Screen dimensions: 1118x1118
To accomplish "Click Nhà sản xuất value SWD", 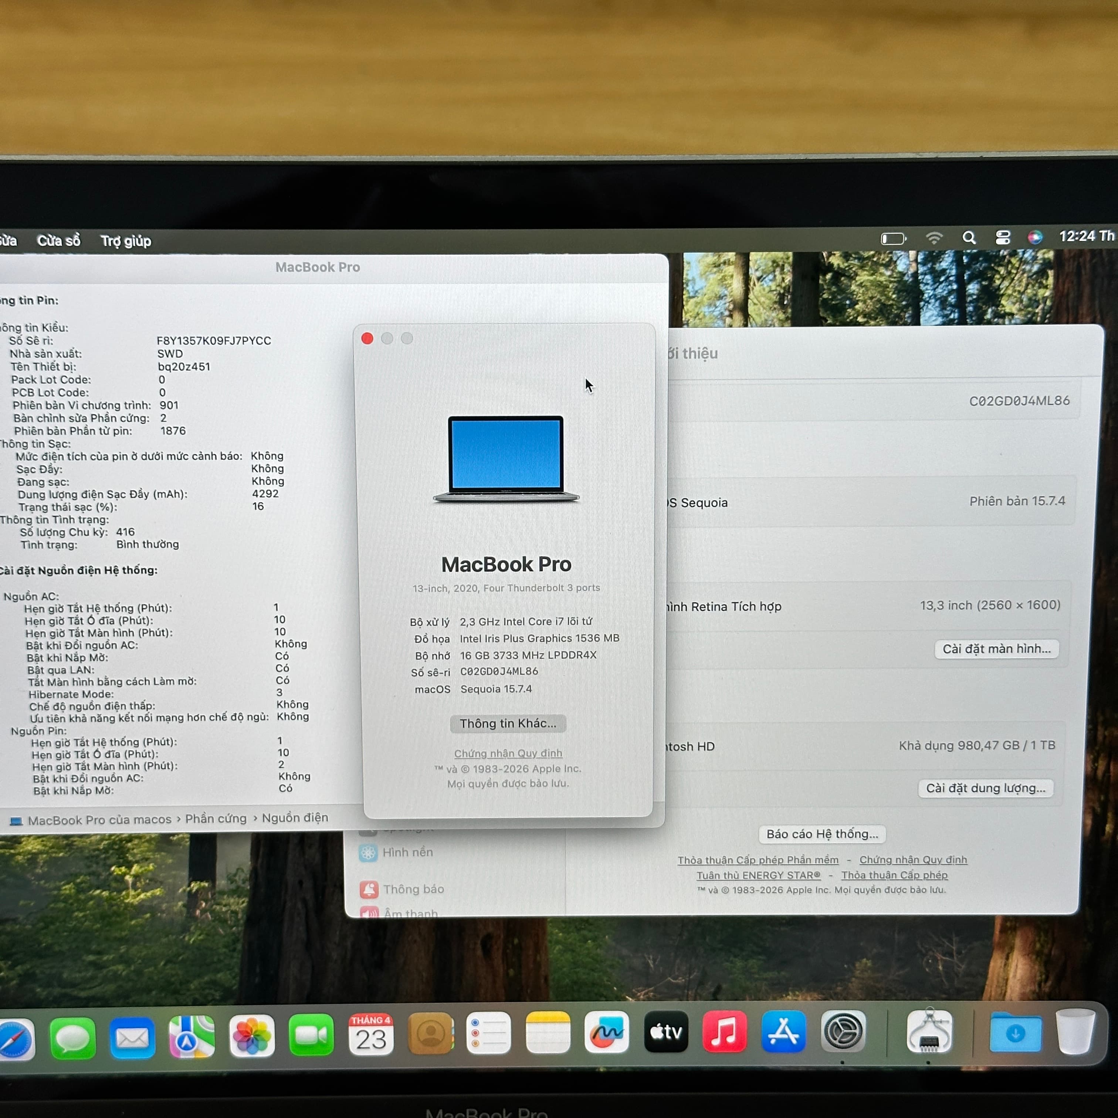I will (170, 353).
